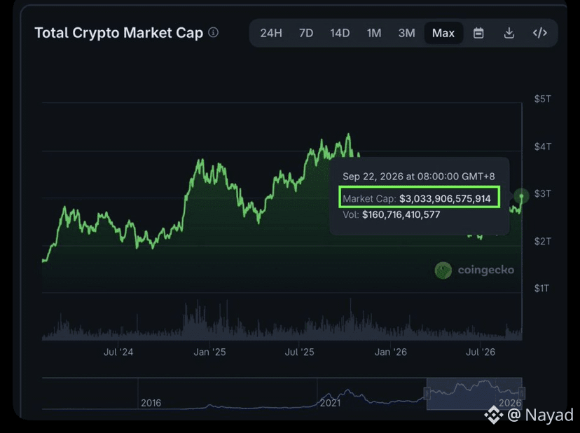
Task: Open the embed code icon
Action: (x=539, y=33)
